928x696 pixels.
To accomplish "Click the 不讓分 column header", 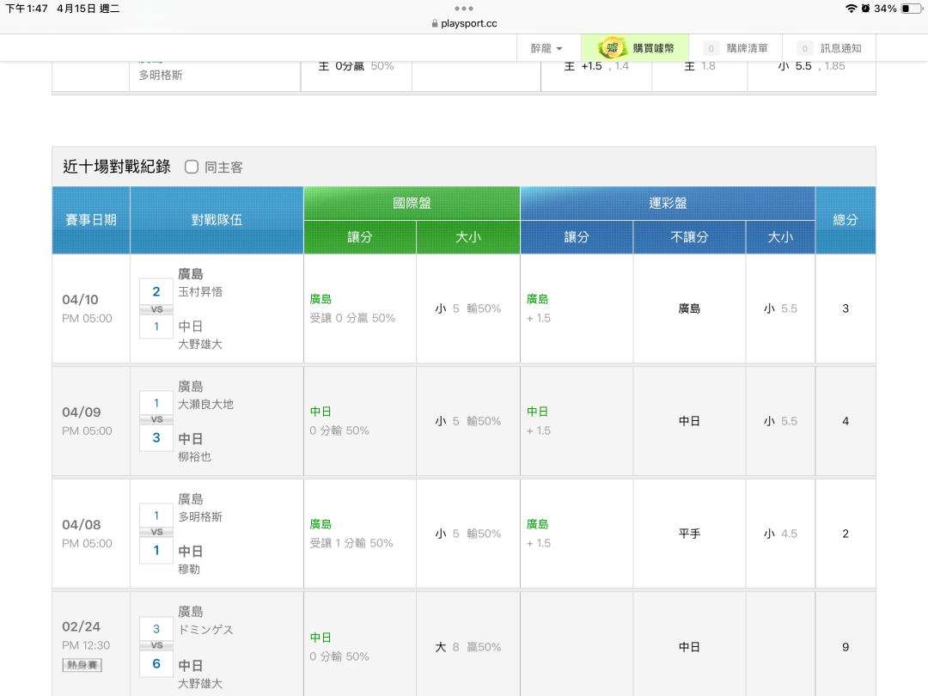I will tap(689, 237).
